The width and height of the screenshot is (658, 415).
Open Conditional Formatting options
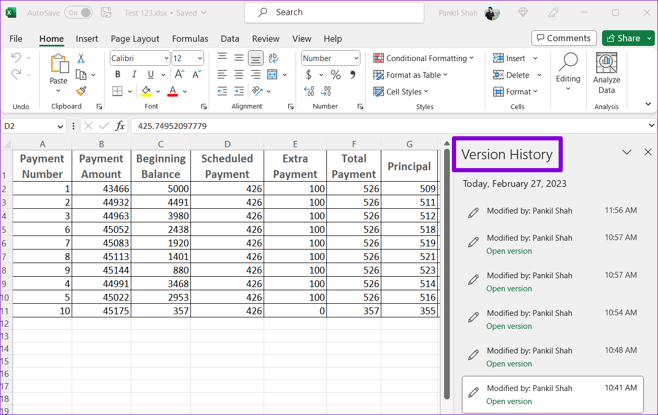424,58
